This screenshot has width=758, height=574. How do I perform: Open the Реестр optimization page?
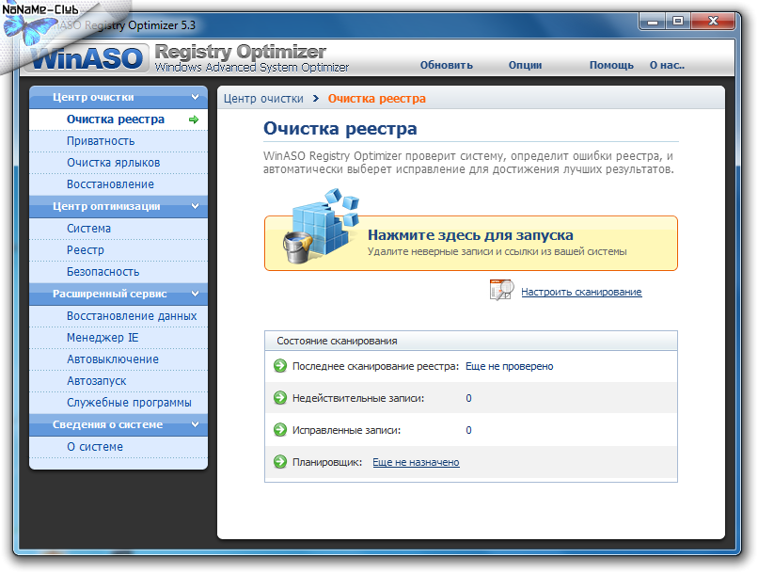point(118,250)
